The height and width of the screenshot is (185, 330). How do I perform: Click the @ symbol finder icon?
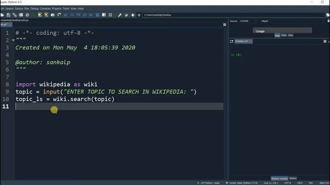(27, 15)
